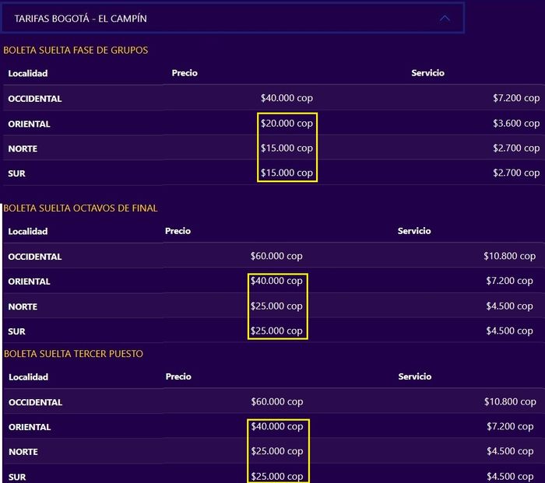Select NORTE row label in Tercer Puesto table

click(x=23, y=452)
